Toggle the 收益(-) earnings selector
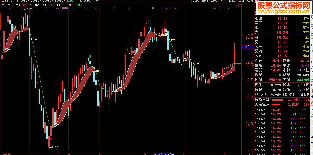The image size is (313, 155). click(x=260, y=94)
